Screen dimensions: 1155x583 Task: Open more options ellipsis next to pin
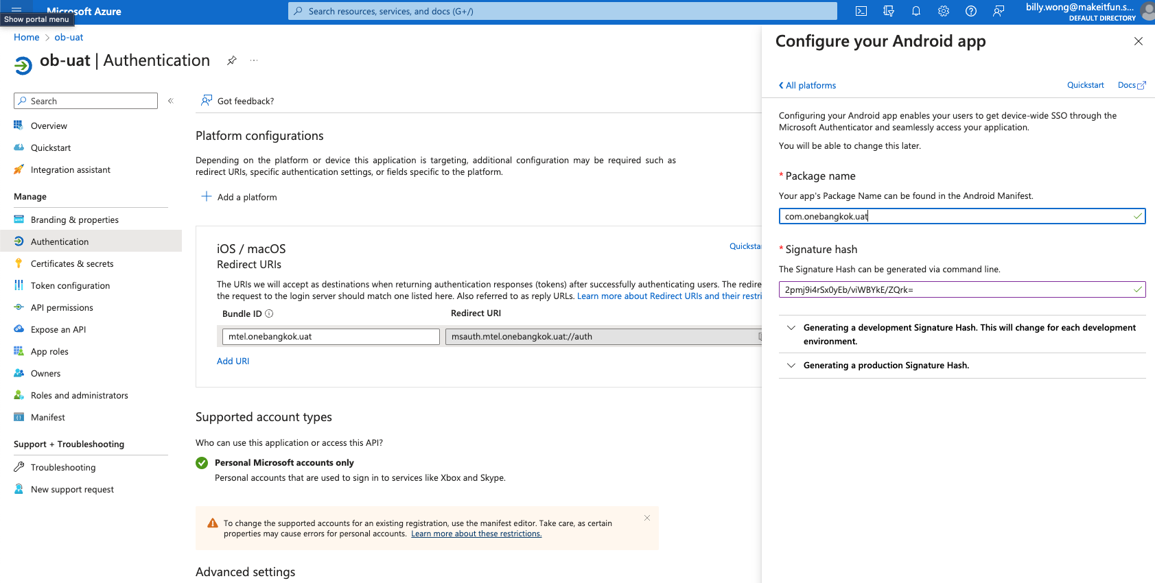click(x=254, y=60)
